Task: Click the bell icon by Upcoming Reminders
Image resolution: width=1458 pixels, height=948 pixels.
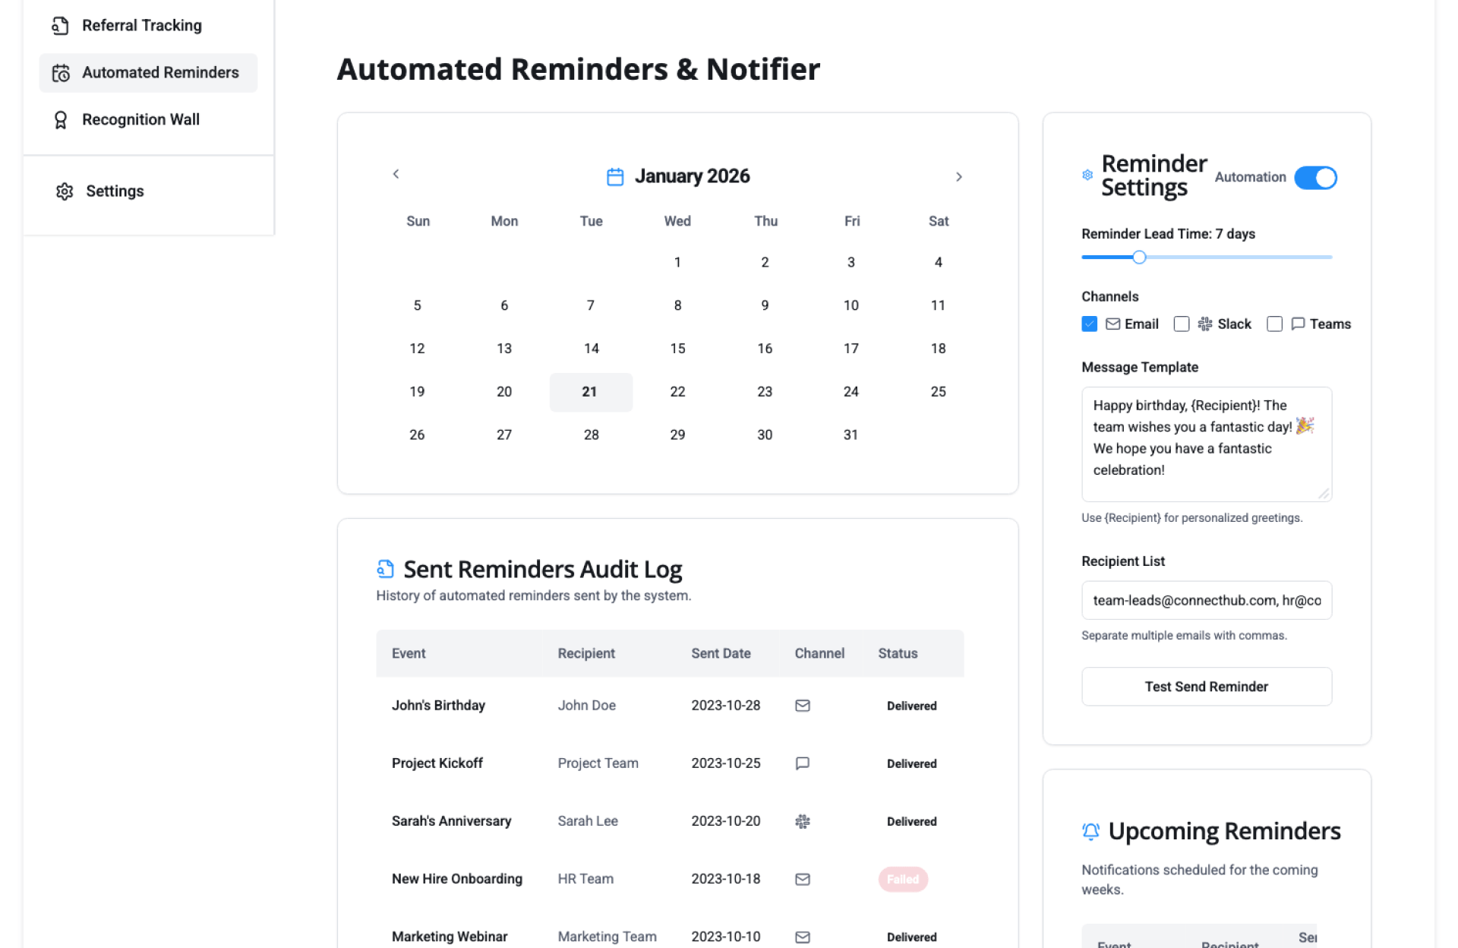Action: tap(1090, 831)
